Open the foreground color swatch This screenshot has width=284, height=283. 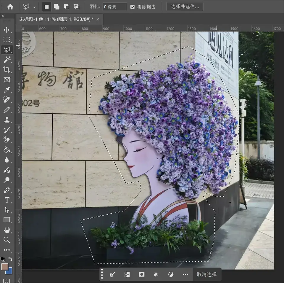tap(4, 267)
